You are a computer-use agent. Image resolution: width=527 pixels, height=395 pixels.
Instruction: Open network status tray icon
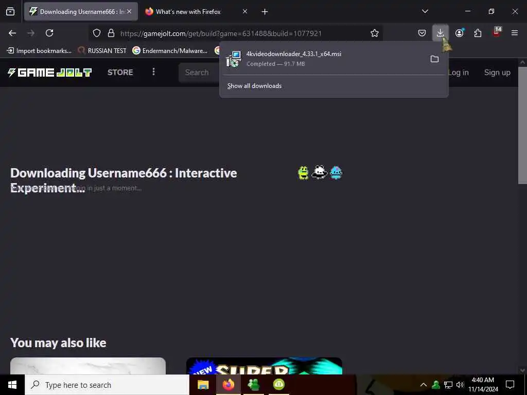click(448, 385)
